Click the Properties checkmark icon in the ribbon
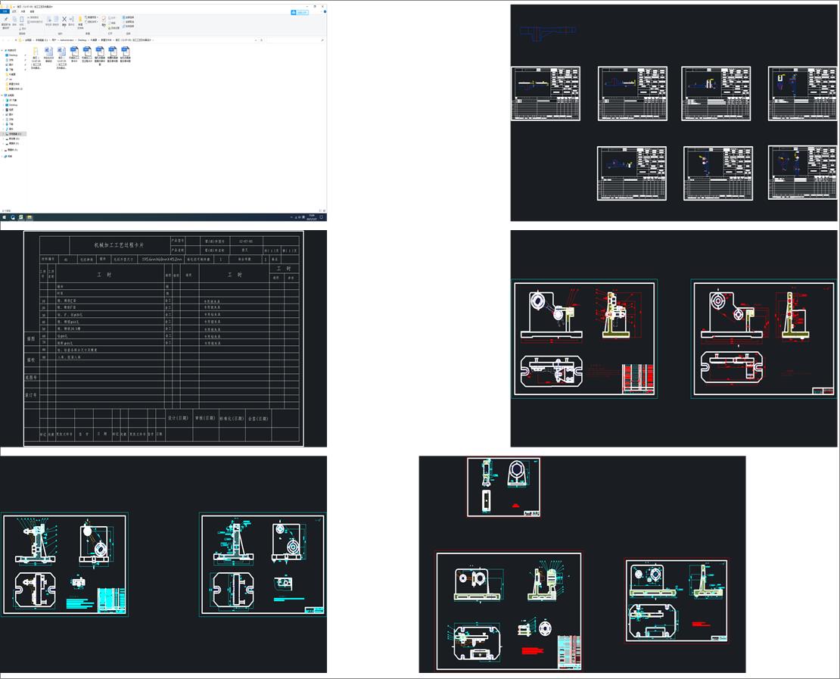This screenshot has width=840, height=679. pos(104,21)
